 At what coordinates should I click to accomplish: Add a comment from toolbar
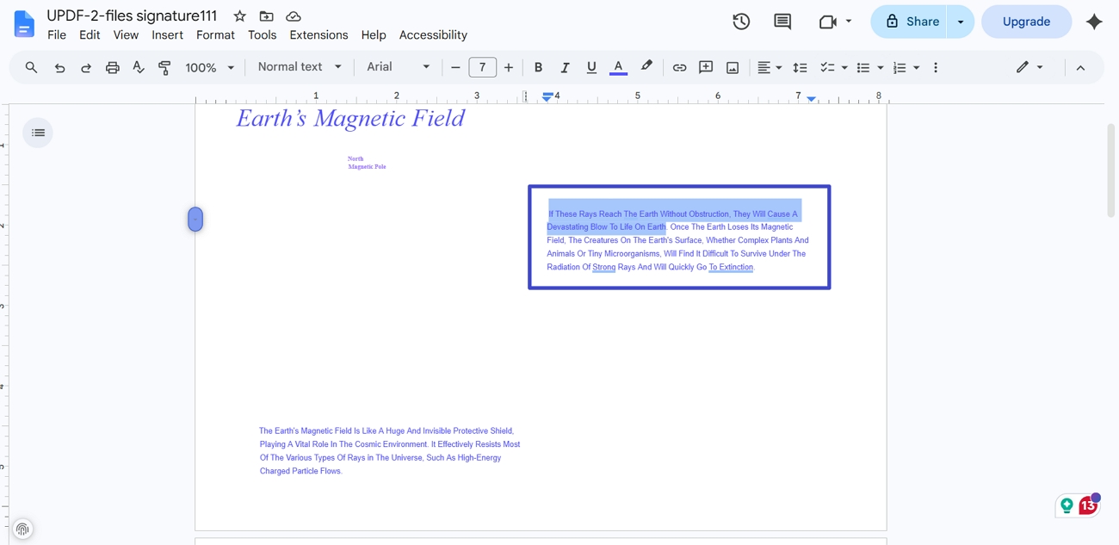coord(706,67)
